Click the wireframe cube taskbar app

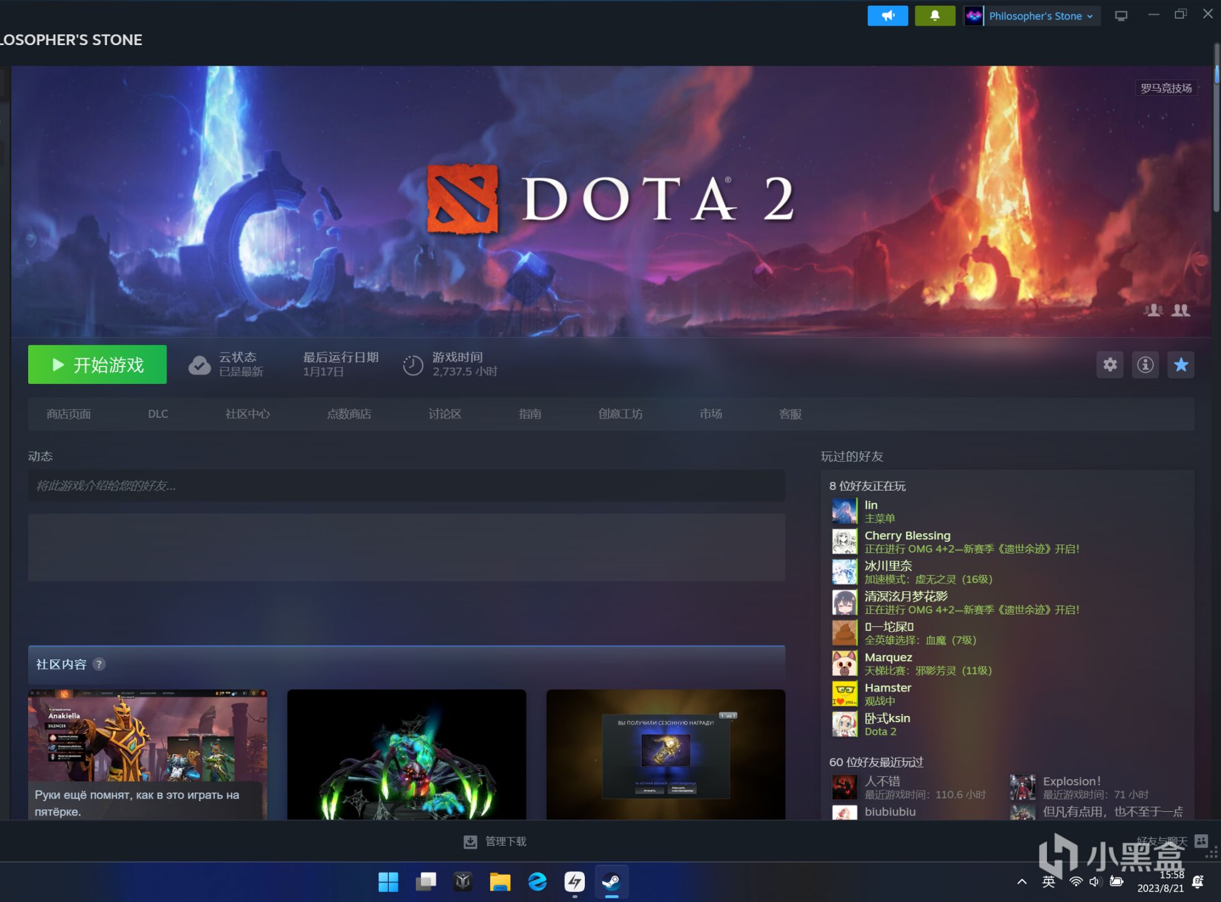463,881
